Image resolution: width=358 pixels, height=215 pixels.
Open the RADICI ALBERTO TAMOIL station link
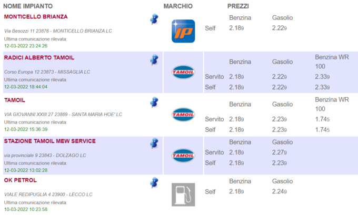[39, 57]
